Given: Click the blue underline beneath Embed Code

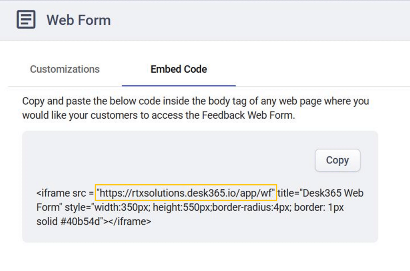Looking at the screenshot, I should 179,86.
